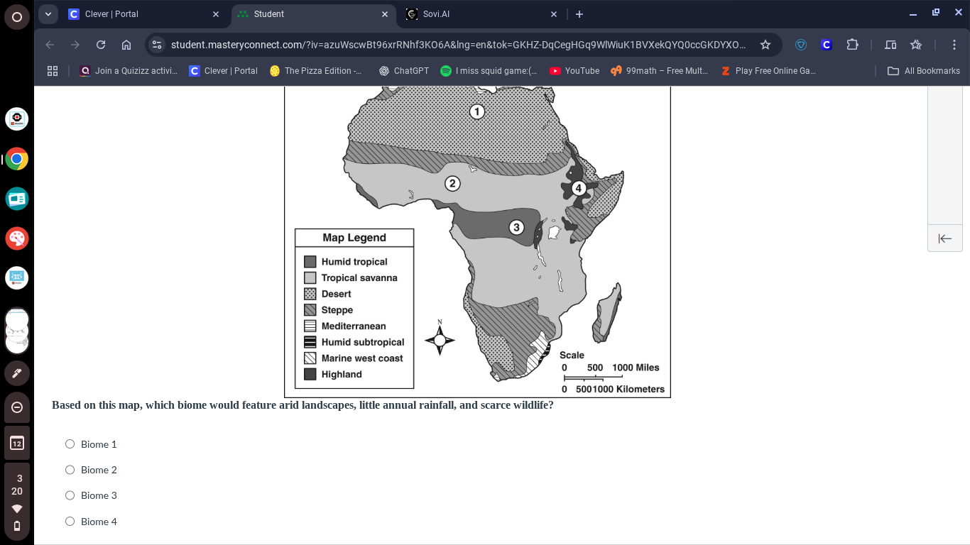
Task: Choose Biome 4 radio button
Action: point(70,522)
